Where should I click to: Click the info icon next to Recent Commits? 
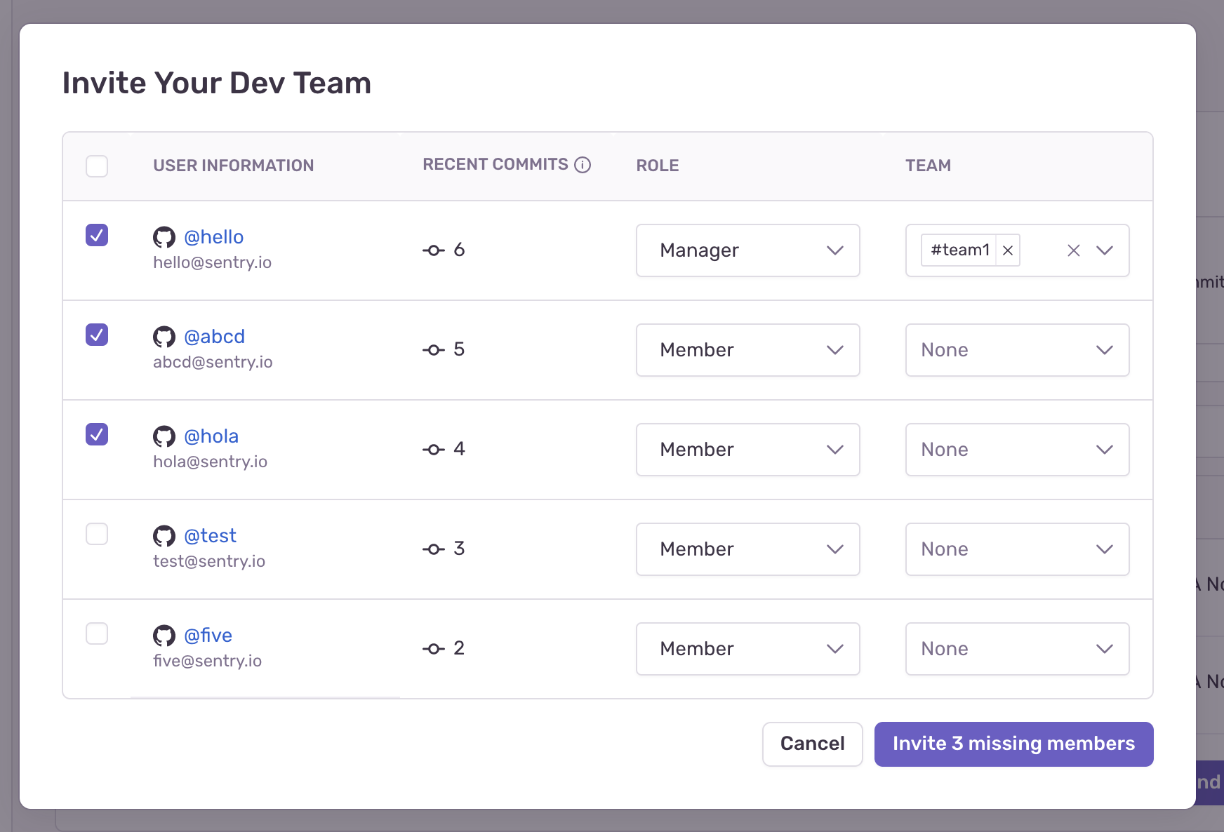pos(582,165)
